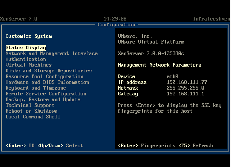The image size is (231, 167).
Task: Click the VMware Virtual Platform line
Action: point(151,42)
